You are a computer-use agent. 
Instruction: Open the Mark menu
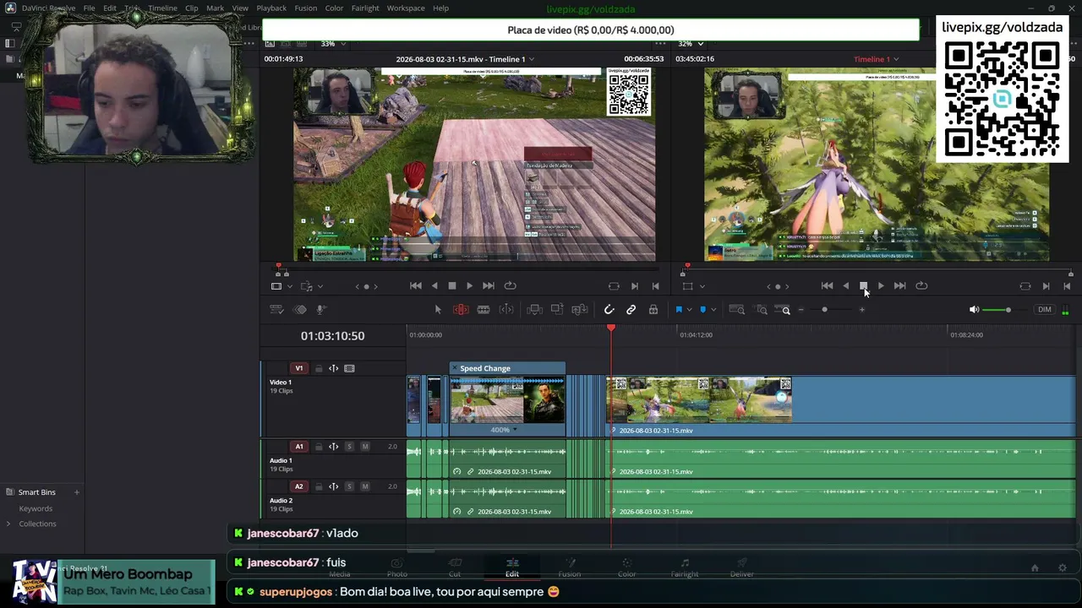point(215,8)
